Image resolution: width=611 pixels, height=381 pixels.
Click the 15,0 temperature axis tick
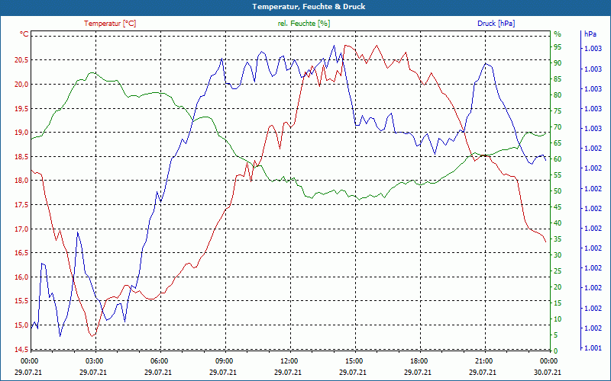click(x=22, y=325)
